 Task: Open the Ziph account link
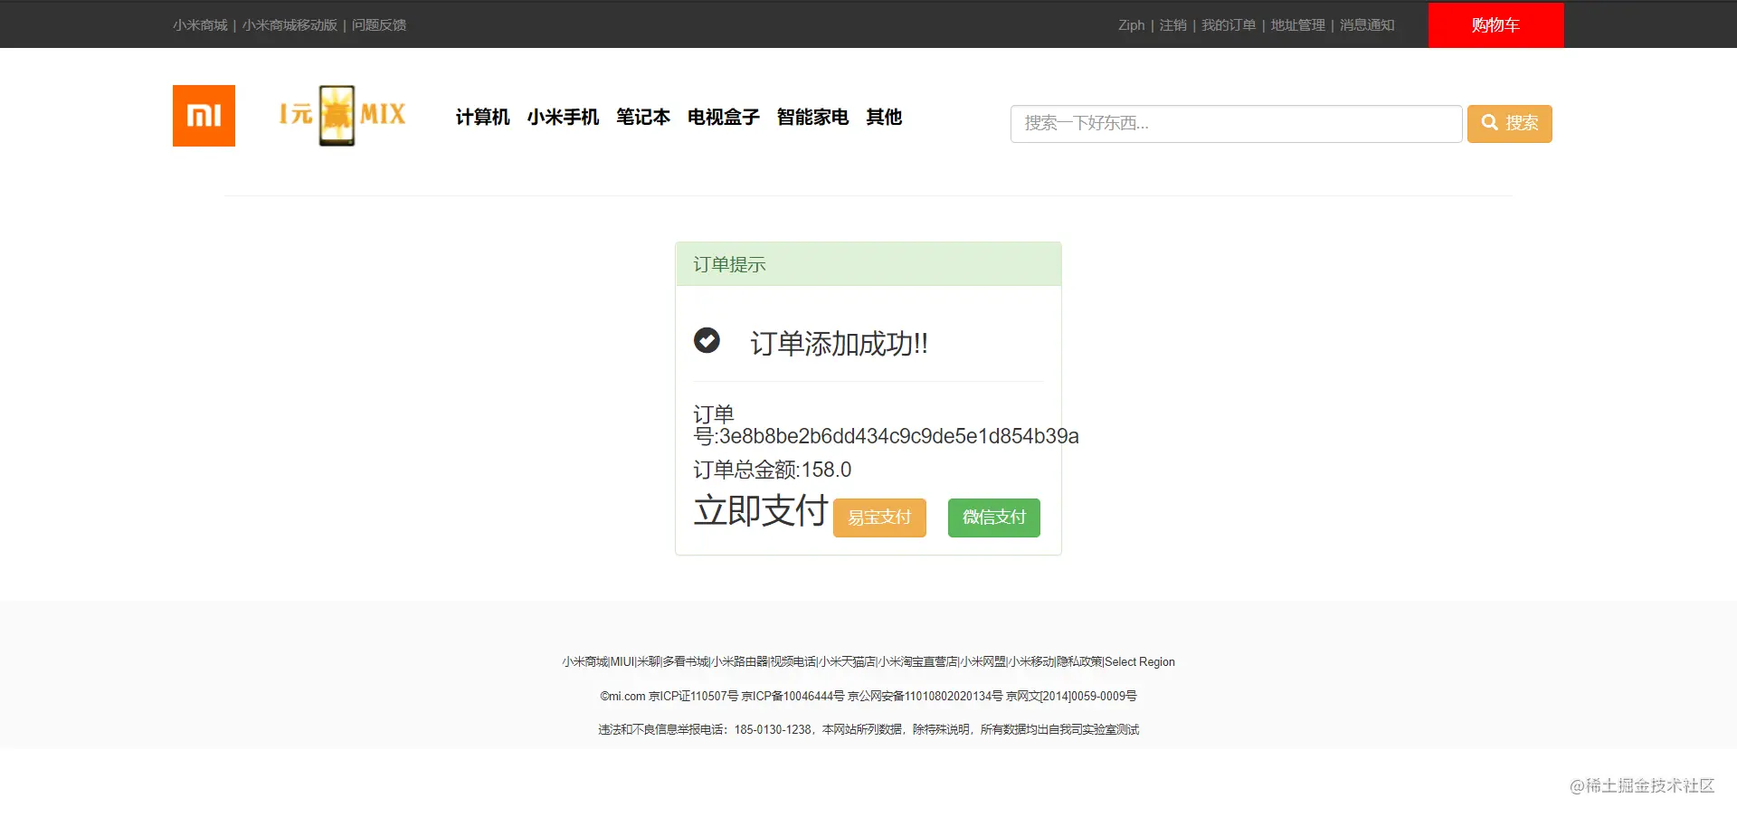click(1131, 25)
